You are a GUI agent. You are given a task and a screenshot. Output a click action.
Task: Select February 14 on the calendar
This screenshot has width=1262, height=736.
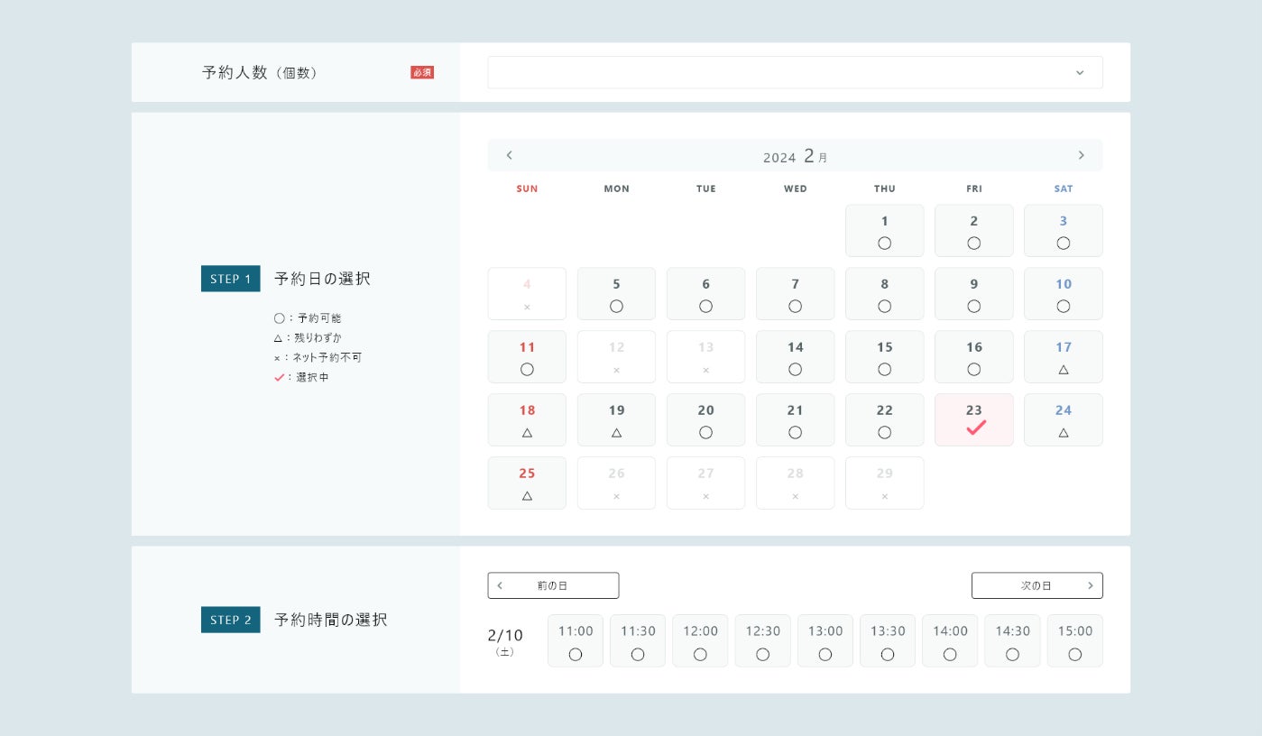[x=795, y=357]
